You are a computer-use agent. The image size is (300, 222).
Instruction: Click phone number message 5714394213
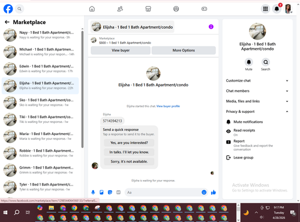point(112,121)
